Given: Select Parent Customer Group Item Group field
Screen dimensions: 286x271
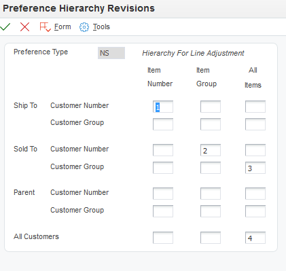Looking at the screenshot, I should pos(211,211).
